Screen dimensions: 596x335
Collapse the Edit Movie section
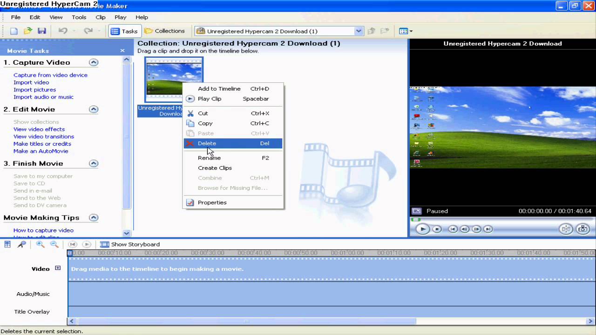click(x=94, y=109)
